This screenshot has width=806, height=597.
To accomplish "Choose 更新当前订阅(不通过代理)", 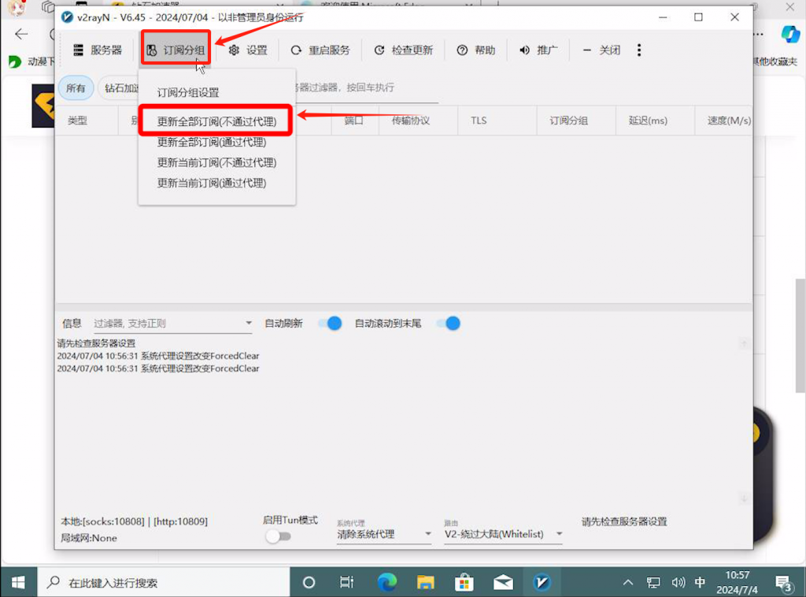I will [216, 162].
